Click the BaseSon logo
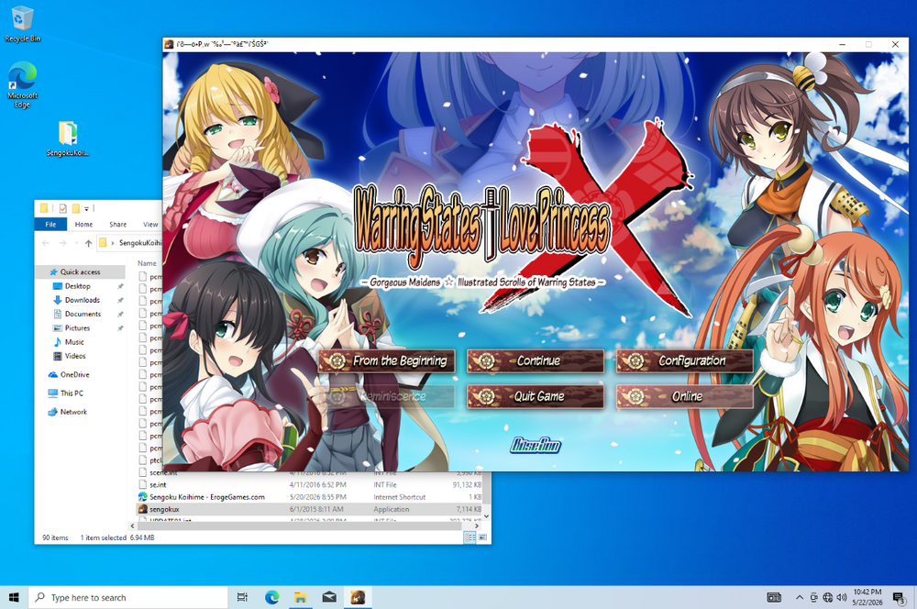Image resolution: width=917 pixels, height=609 pixels. (x=536, y=445)
